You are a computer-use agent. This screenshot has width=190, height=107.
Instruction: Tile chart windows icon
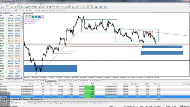coord(84,7)
